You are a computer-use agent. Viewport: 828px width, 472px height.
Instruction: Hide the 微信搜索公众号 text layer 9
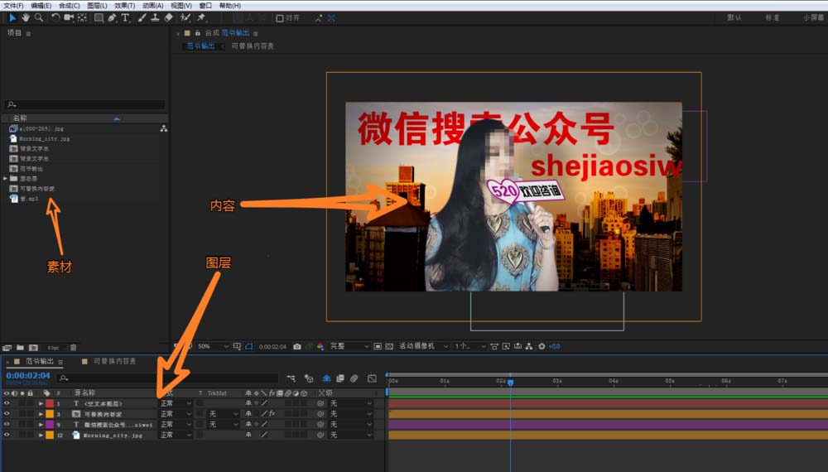pos(7,425)
